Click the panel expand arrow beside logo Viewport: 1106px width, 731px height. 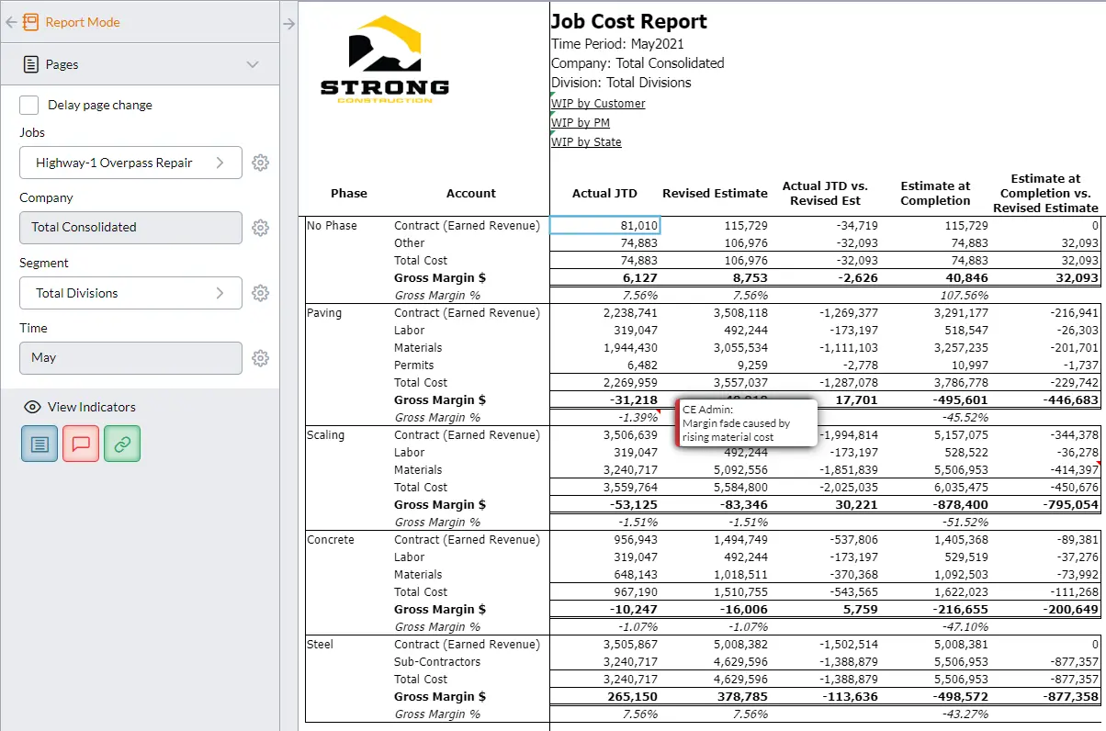288,24
